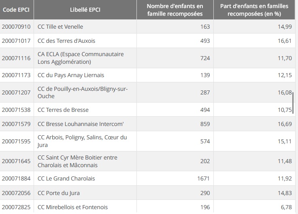298x214 pixels.
Task: Click CC du Pays Arnay Liernais
Action: 71,75
